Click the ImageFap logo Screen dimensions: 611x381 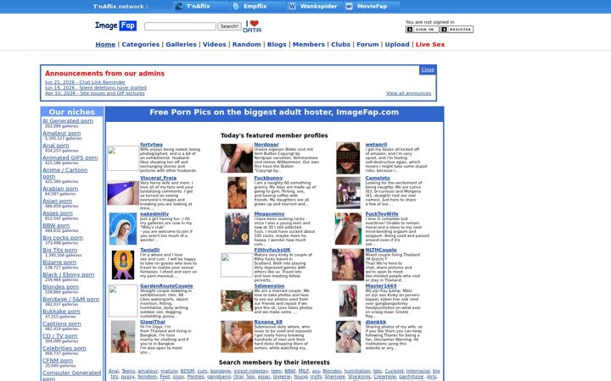(115, 25)
